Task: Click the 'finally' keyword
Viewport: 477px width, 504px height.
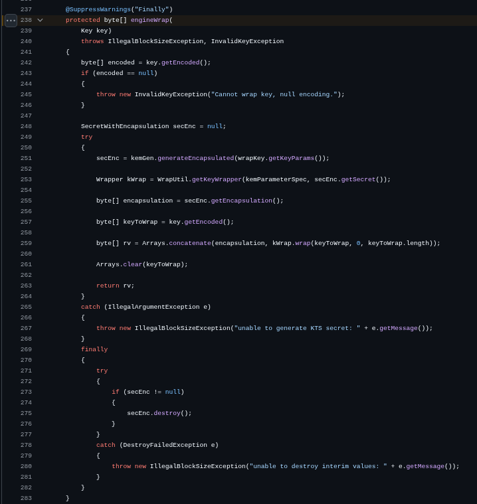Action: point(94,349)
